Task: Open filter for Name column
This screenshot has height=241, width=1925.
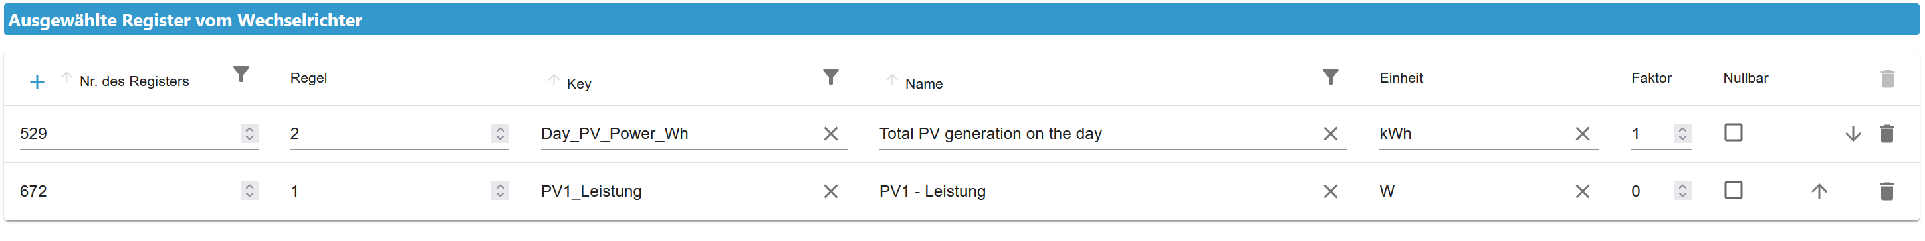Action: click(x=1330, y=77)
